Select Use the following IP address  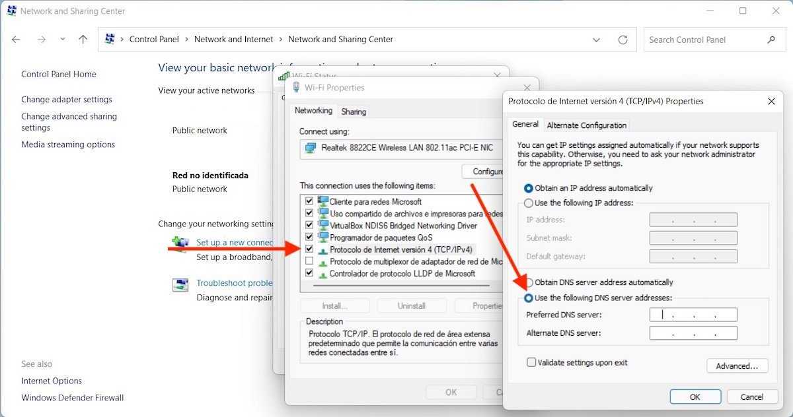[x=529, y=203]
